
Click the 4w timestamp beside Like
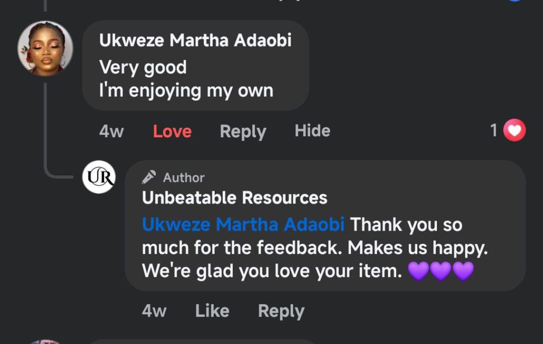(154, 311)
